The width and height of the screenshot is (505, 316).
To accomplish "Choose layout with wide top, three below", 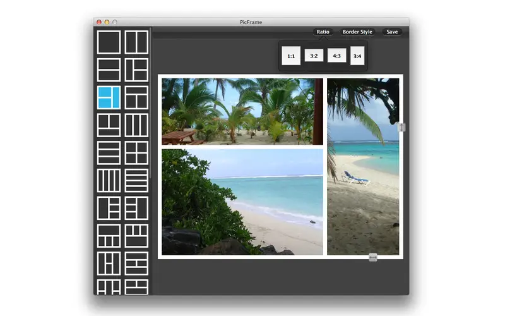I will (109, 236).
